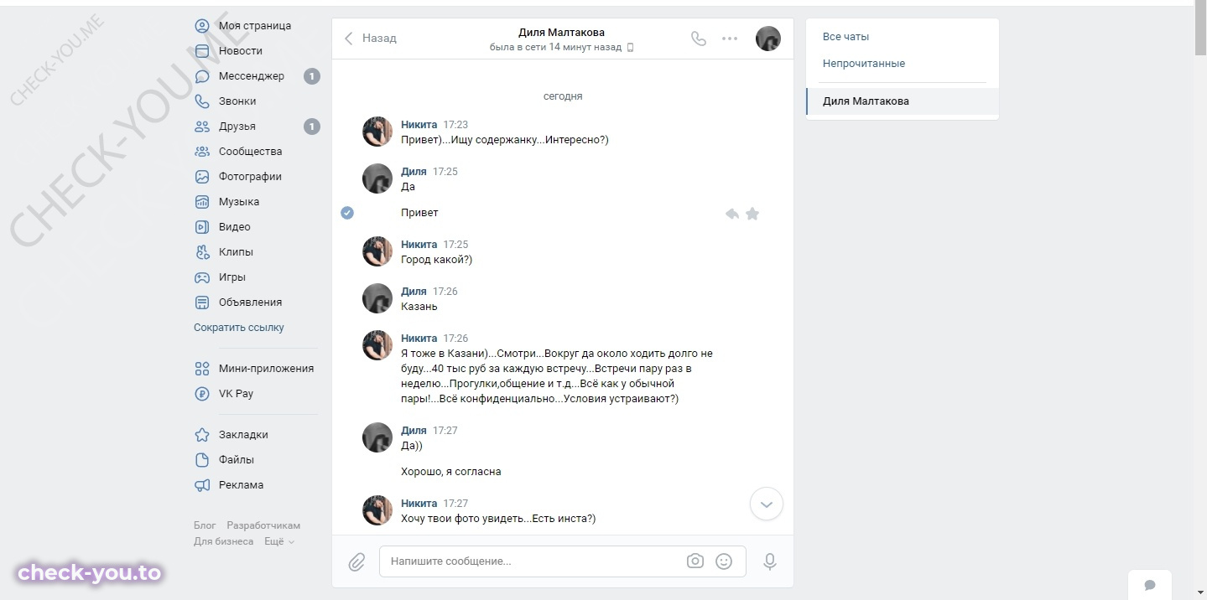Open Закладки star icon
Viewport: 1207px width, 600px height.
pyautogui.click(x=202, y=435)
